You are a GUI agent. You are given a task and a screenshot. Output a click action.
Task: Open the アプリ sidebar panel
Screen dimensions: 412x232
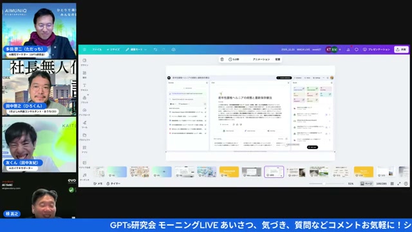[84, 149]
